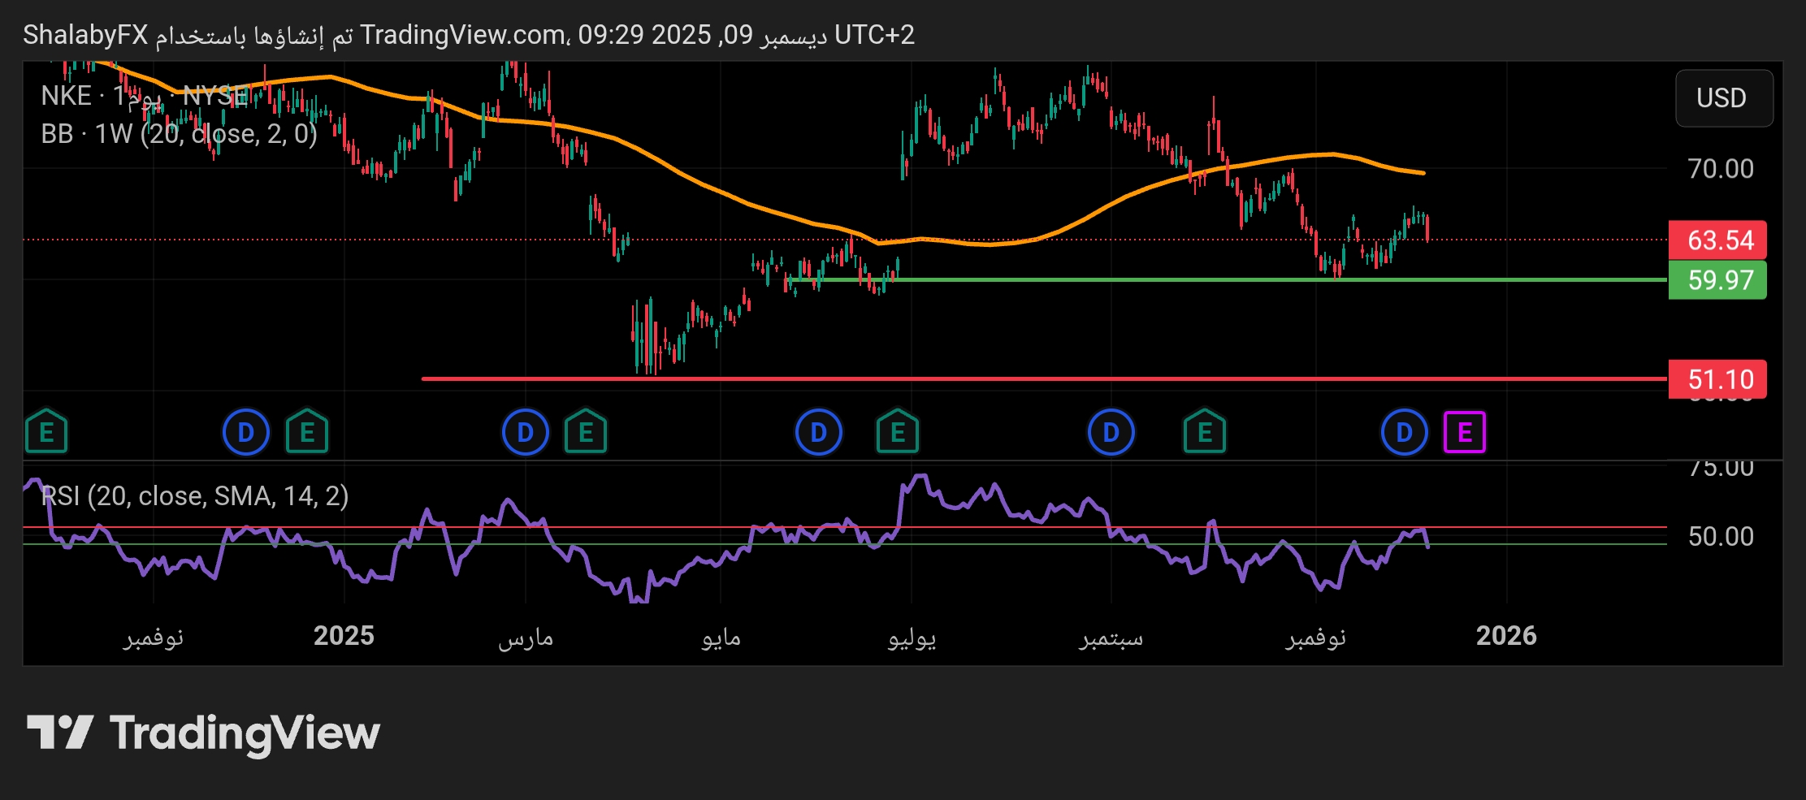Click the 63.54 current price label
1806x800 pixels.
pos(1718,240)
